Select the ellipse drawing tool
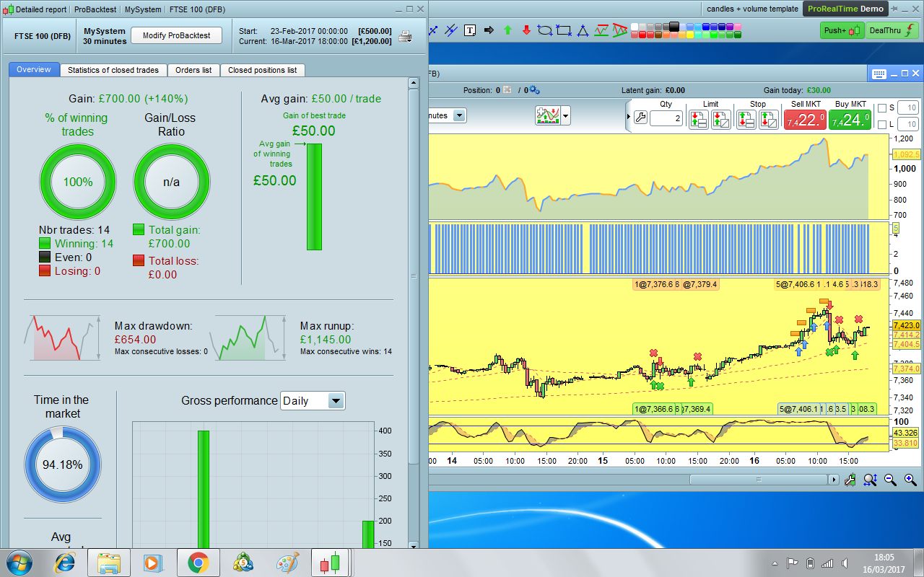 (x=545, y=30)
